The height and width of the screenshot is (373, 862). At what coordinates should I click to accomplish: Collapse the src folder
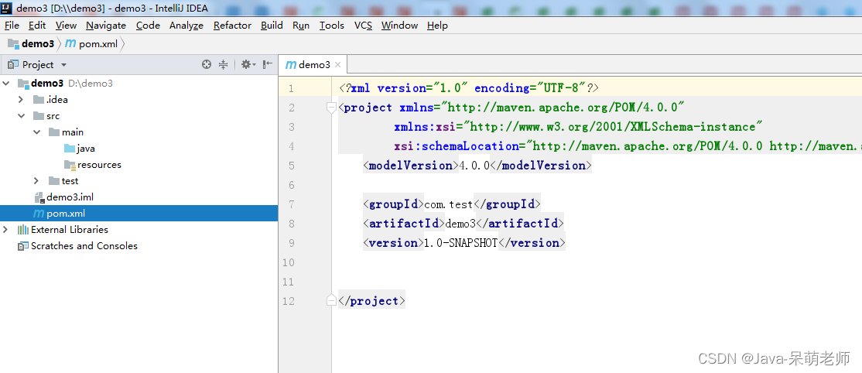22,116
